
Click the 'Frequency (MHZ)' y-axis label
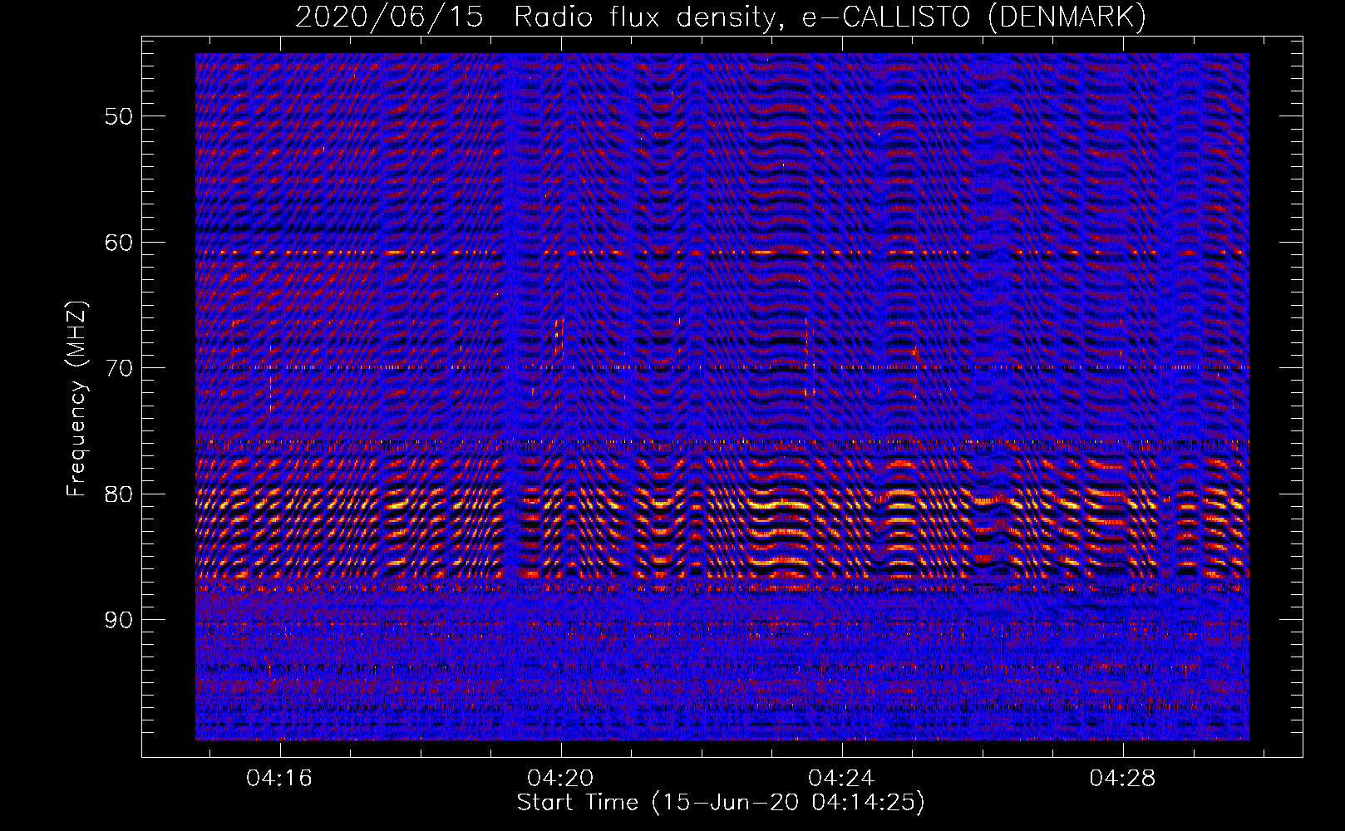[76, 399]
